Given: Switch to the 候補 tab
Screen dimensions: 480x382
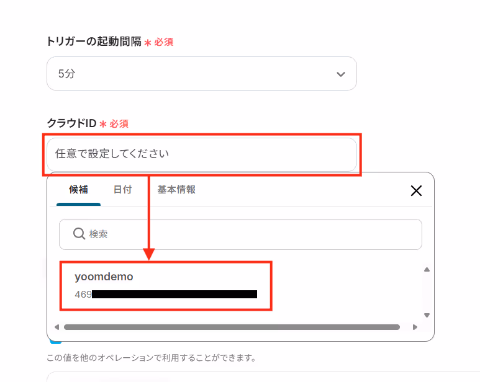Looking at the screenshot, I should (78, 190).
